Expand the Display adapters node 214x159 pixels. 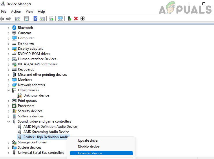[x=9, y=49]
